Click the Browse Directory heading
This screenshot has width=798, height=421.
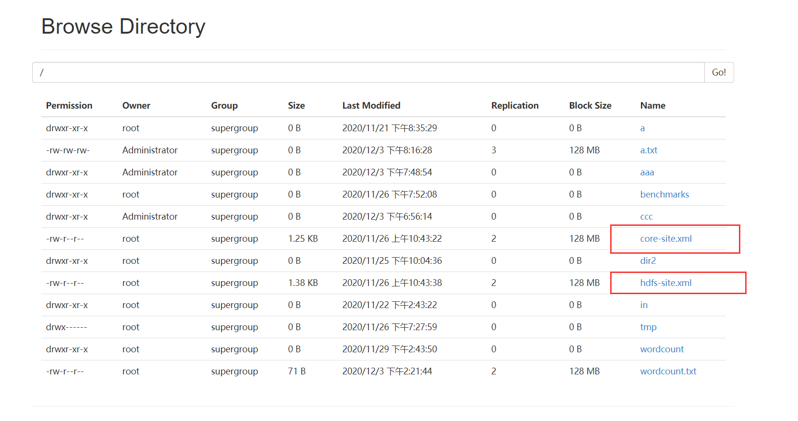point(123,26)
